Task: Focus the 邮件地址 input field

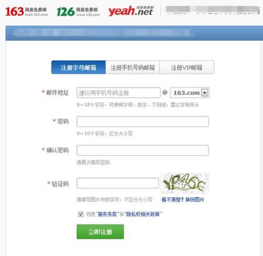Action: click(x=118, y=93)
